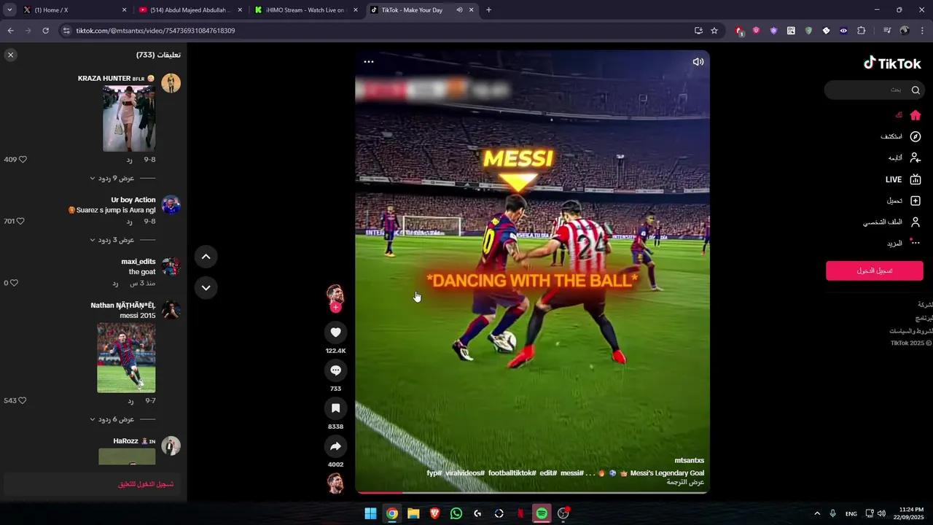Image resolution: width=933 pixels, height=525 pixels.
Task: Open Windows Start menu
Action: 370,513
